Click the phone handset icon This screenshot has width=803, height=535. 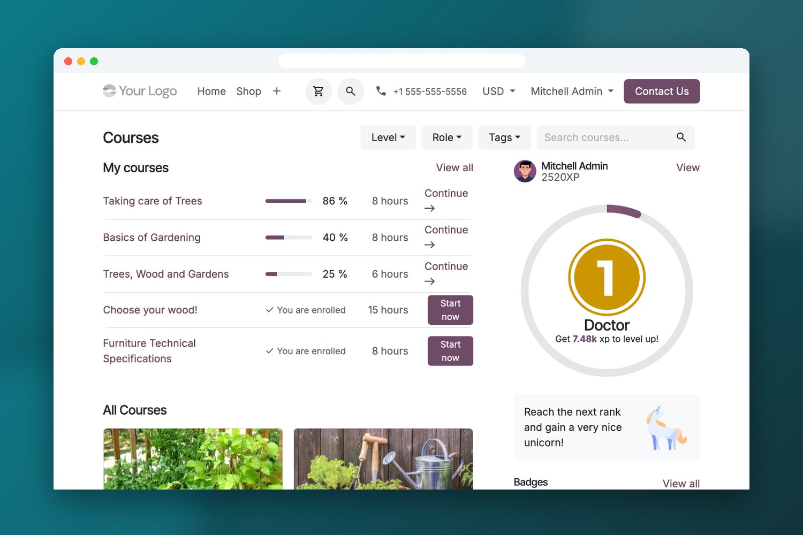tap(381, 91)
